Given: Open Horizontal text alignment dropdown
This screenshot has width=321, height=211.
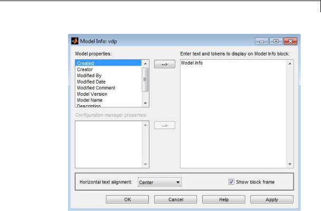Looking at the screenshot, I should pos(159,182).
